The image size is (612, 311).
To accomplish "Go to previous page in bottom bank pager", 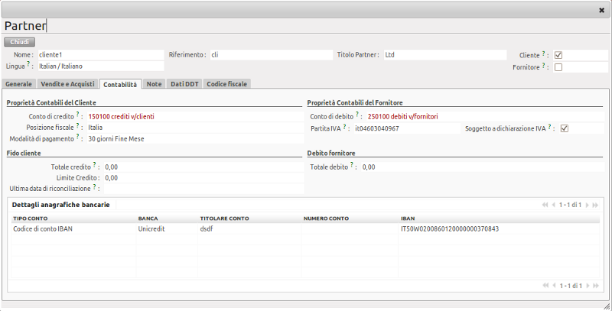I will [552, 285].
